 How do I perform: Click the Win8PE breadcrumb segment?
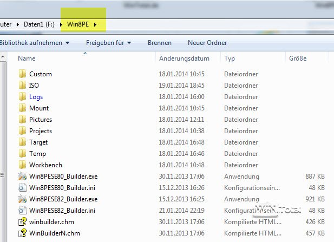78,24
